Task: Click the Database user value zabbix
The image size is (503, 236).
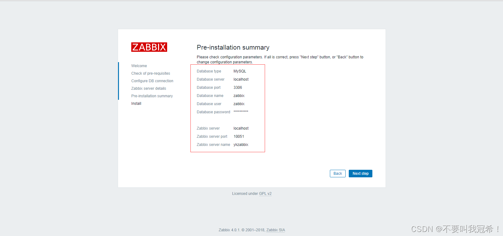Action: pos(239,104)
